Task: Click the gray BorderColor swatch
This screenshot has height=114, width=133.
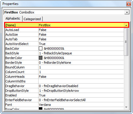Action: [41, 58]
